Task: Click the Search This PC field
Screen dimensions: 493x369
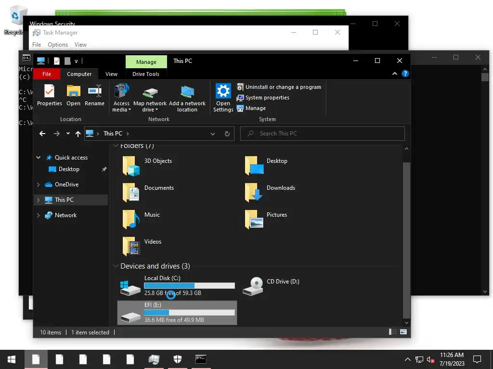Action: tap(322, 134)
